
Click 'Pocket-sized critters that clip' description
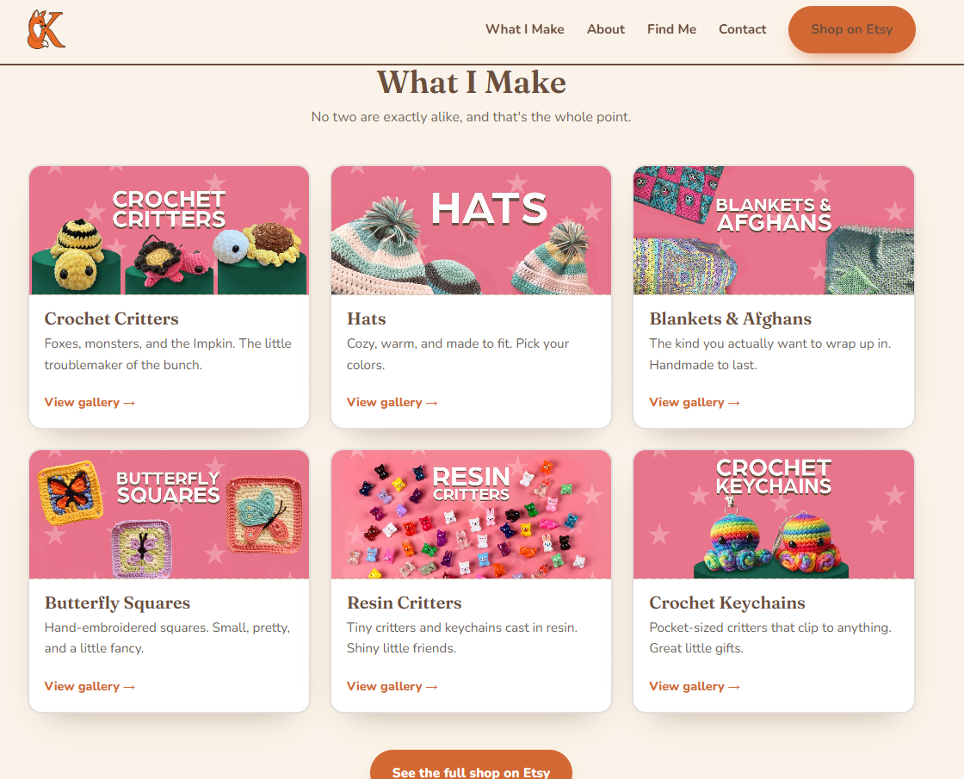[770, 638]
